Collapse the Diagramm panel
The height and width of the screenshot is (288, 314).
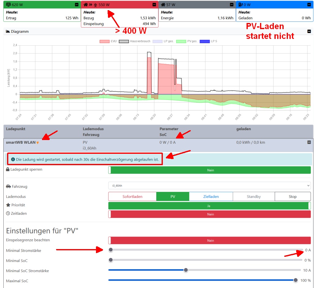point(309,31)
